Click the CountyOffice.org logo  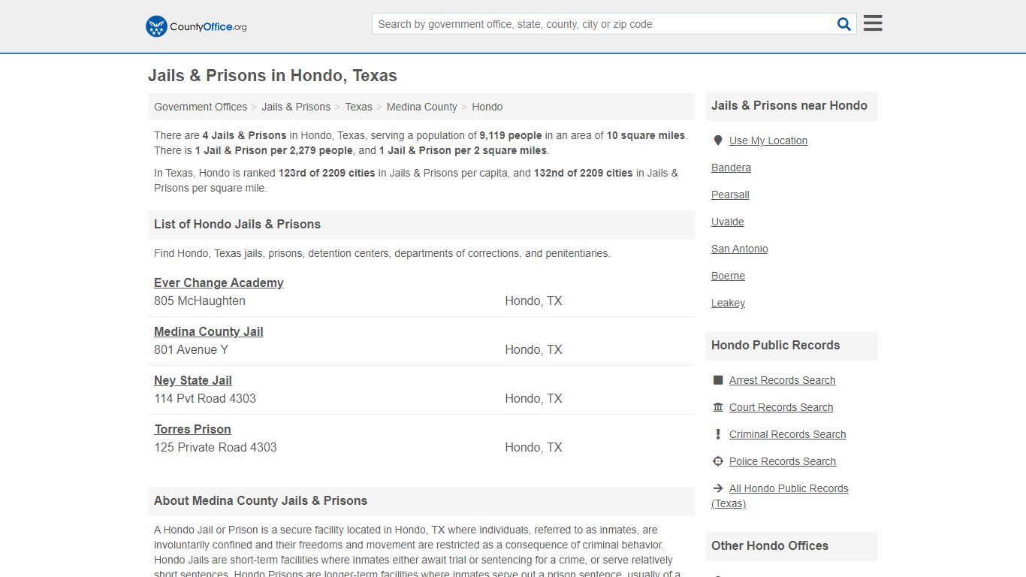196,26
